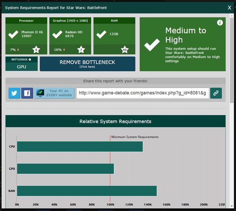Screen dimensions: 236x211
Task: Open Your PC on EVERY website banner
Action: click(54, 93)
